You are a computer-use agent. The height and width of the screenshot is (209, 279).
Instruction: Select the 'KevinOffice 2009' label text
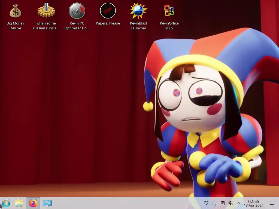(x=169, y=26)
